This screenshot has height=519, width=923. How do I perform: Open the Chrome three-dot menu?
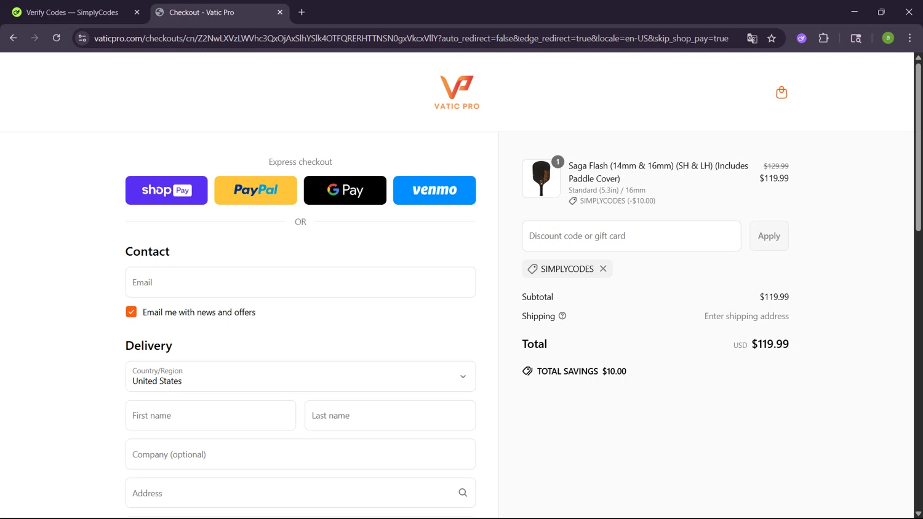909,38
